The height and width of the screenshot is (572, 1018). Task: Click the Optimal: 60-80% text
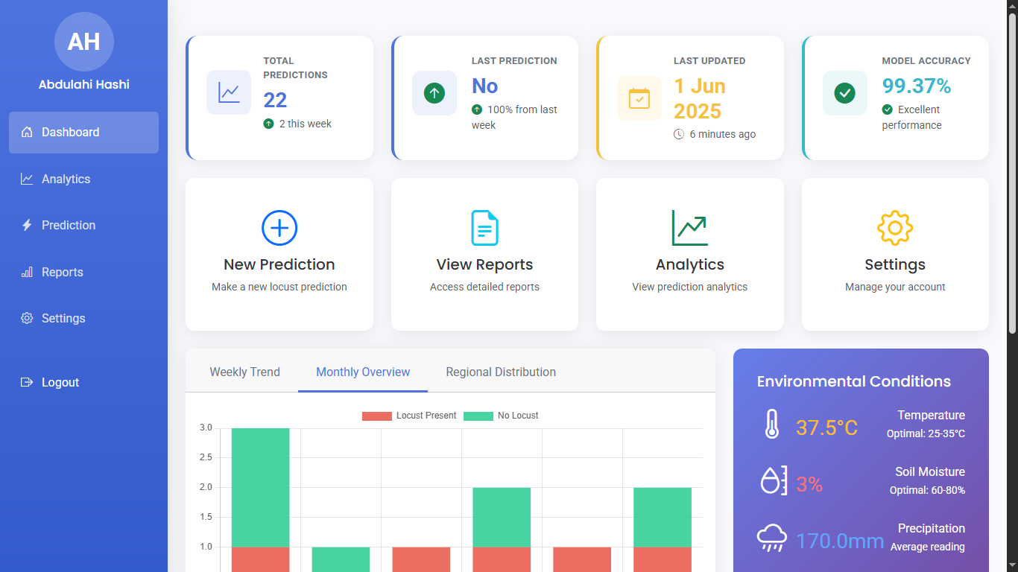point(927,490)
